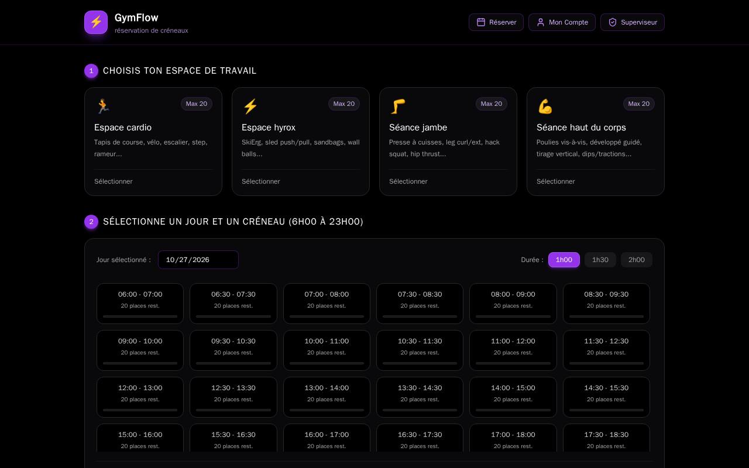The height and width of the screenshot is (468, 749).
Task: Book the 07:00 - 08:00 slot
Action: click(x=327, y=304)
